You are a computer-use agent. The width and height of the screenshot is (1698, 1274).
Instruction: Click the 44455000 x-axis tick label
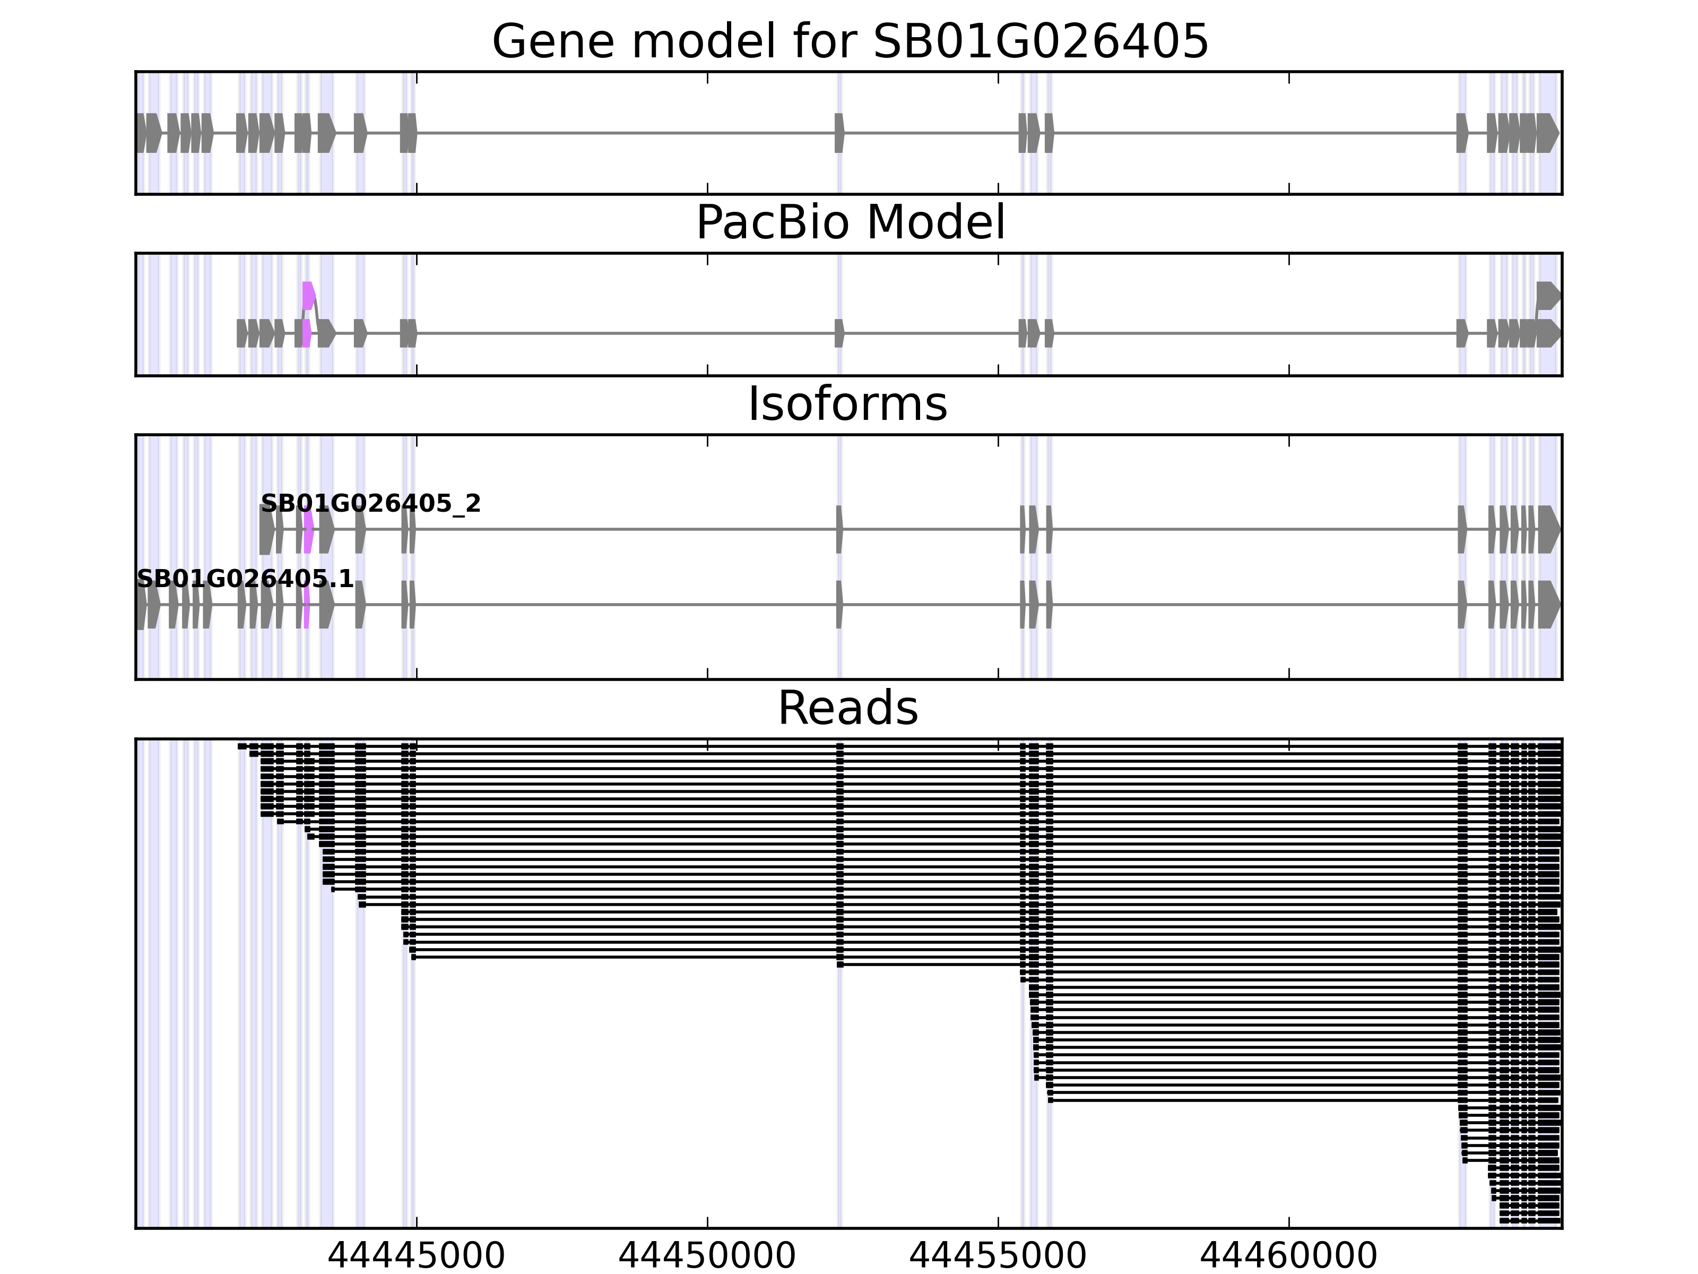click(x=998, y=1256)
